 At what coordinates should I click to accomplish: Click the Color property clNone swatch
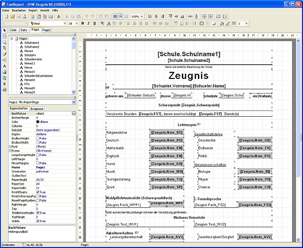(x=38, y=122)
